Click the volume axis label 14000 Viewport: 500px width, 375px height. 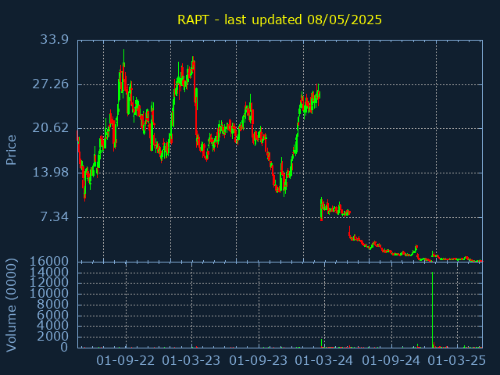click(49, 273)
